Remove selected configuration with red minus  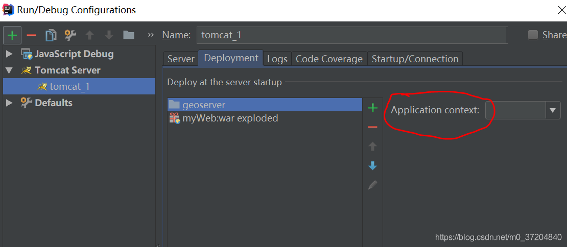click(x=32, y=35)
